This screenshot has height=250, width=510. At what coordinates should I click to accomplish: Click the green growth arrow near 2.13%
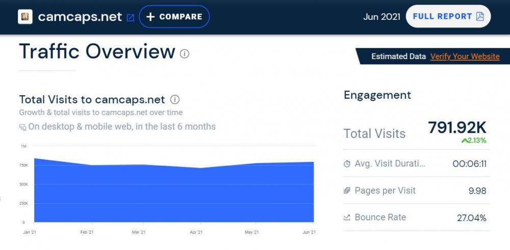point(464,141)
